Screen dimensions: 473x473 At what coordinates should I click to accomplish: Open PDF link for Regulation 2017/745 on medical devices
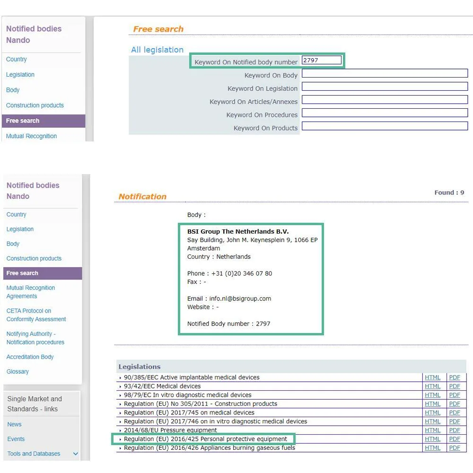pos(454,412)
